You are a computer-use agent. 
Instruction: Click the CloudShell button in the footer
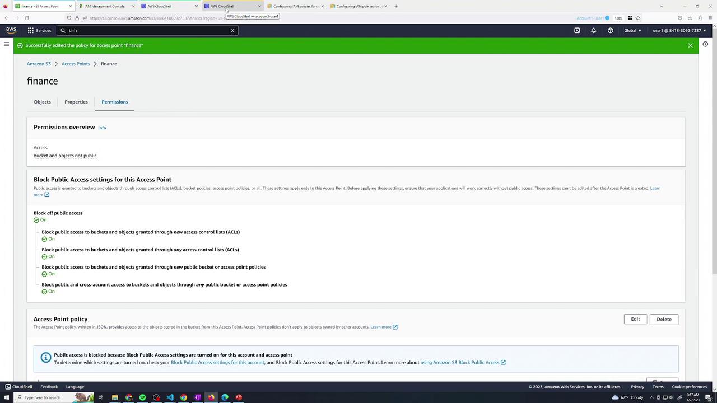click(19, 387)
